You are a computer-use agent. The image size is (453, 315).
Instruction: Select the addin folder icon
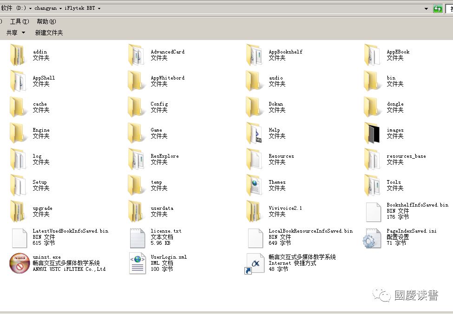click(17, 54)
